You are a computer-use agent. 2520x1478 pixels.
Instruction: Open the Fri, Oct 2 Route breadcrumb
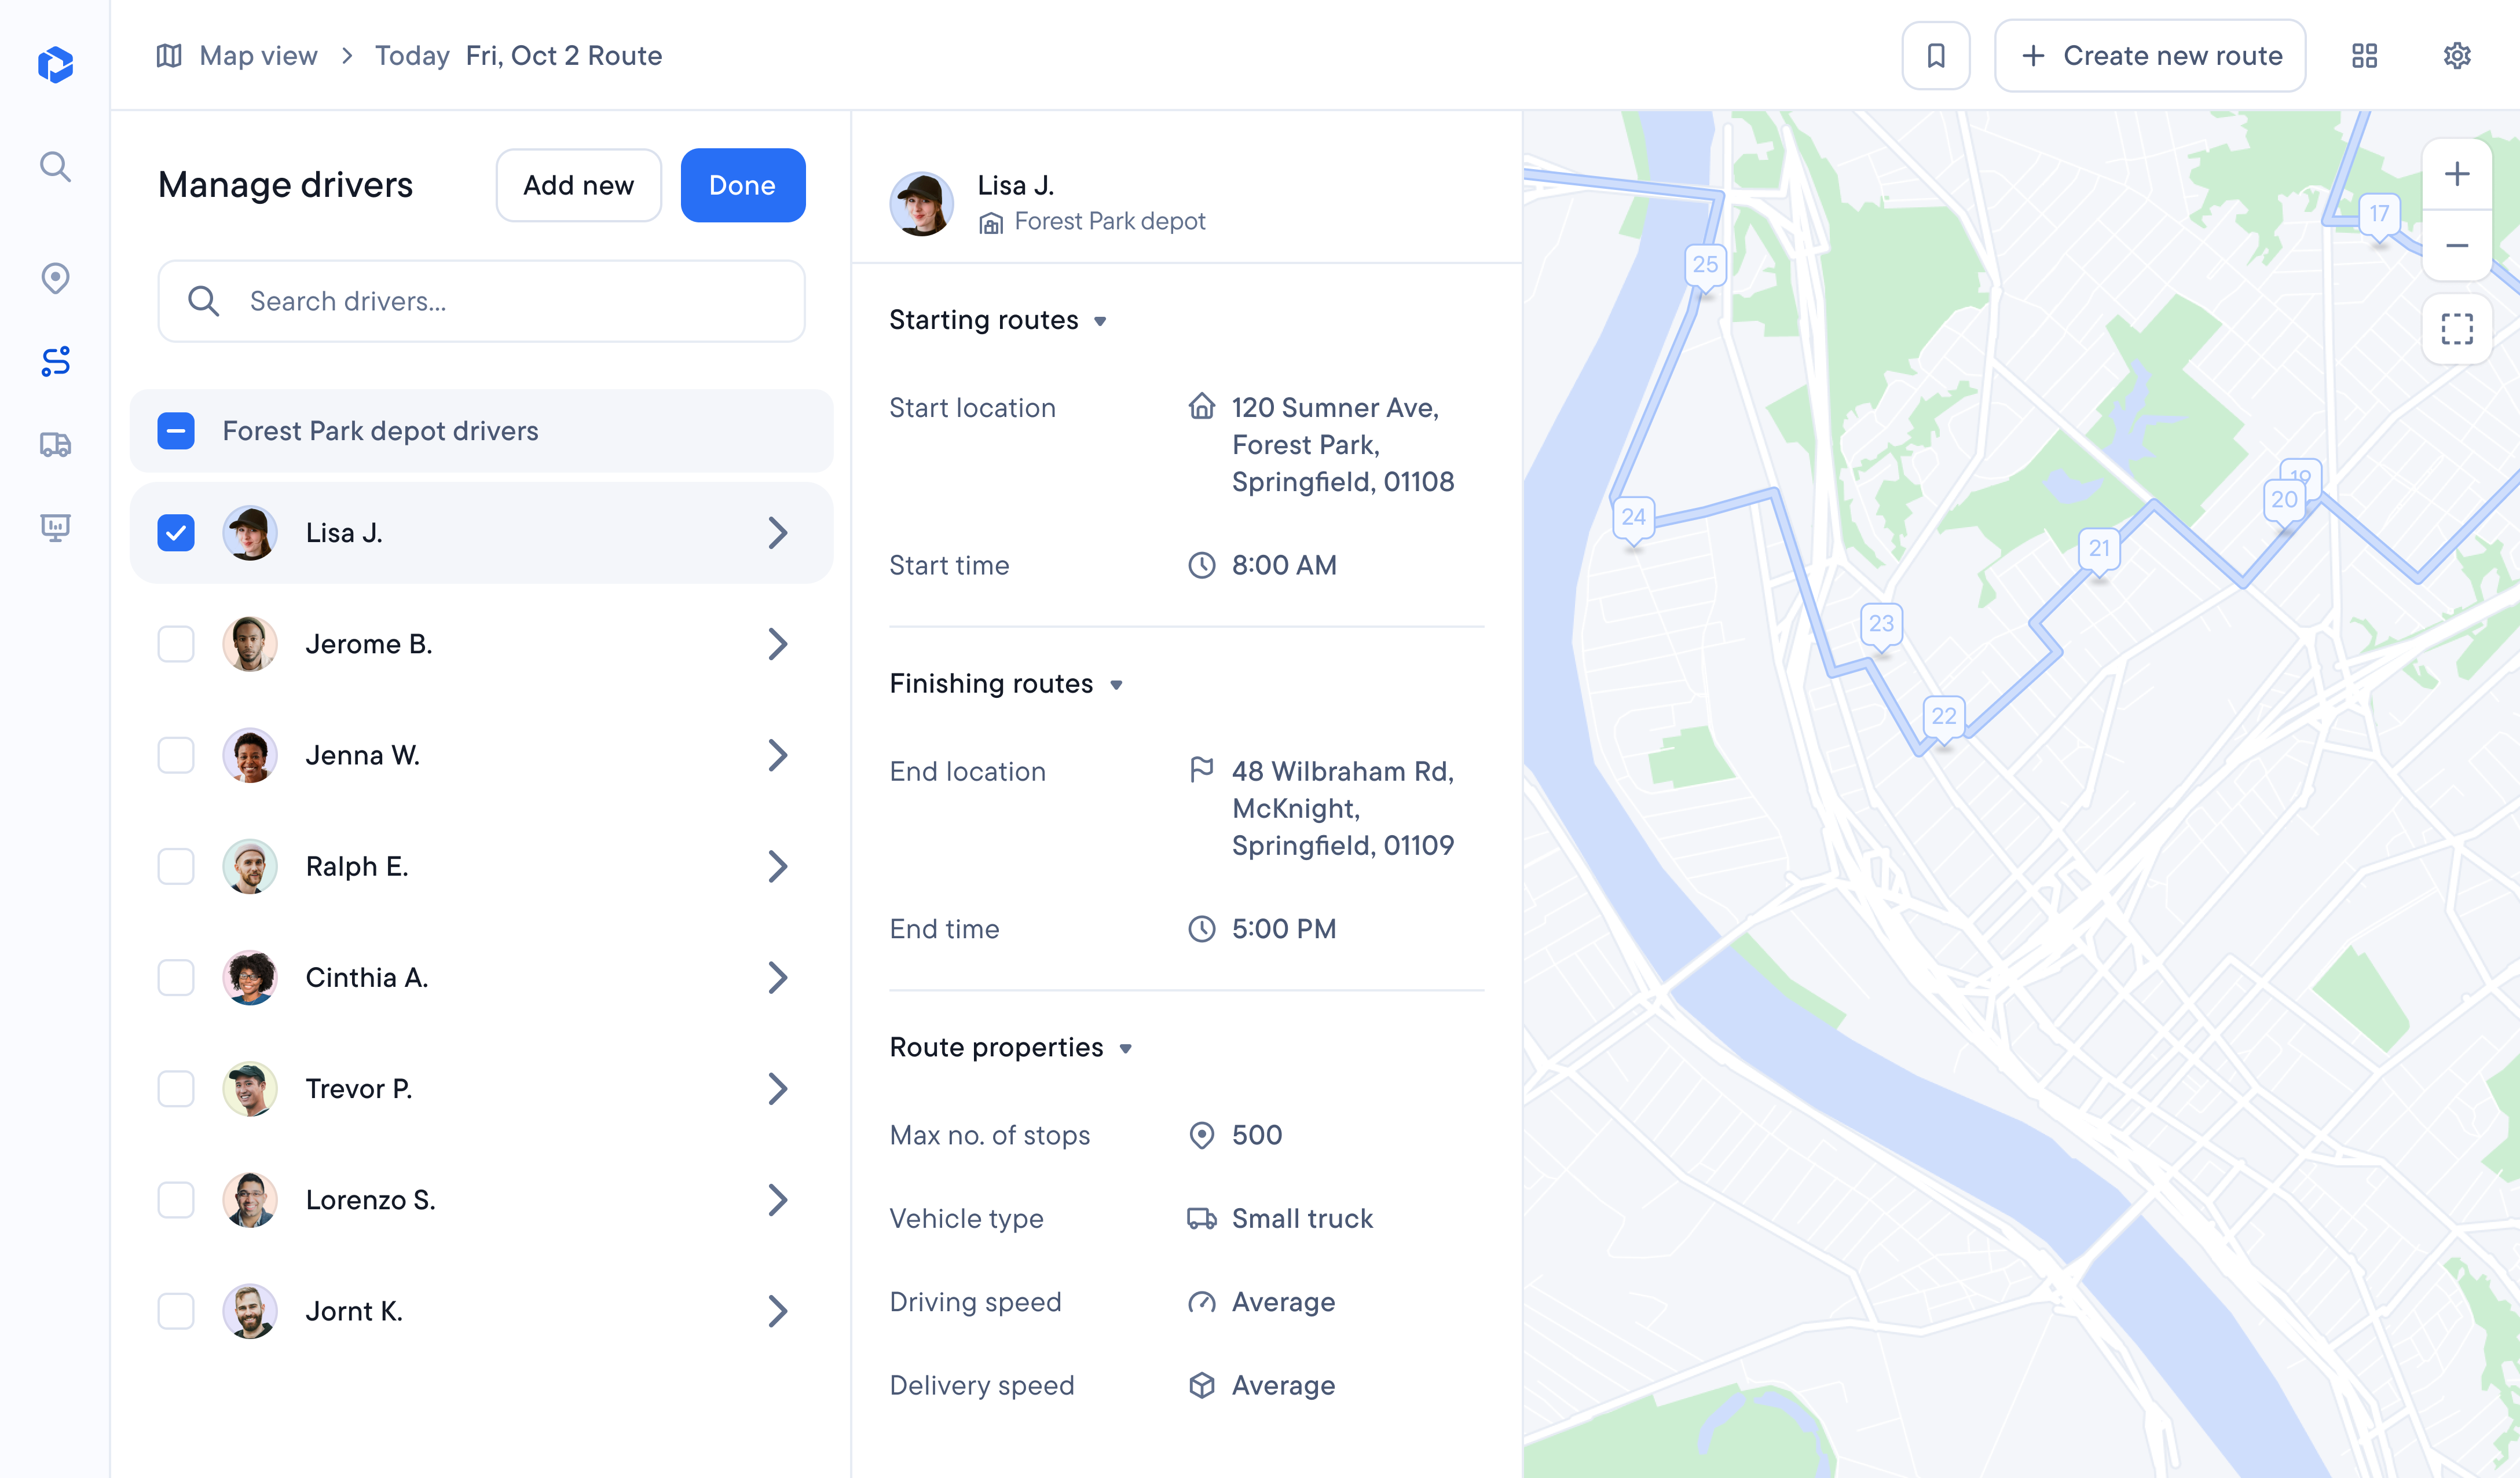tap(564, 56)
